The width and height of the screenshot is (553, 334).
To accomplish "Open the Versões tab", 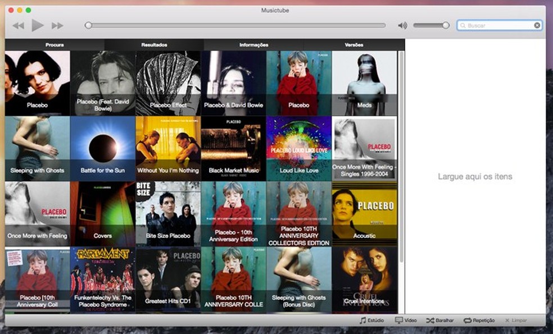I will [353, 45].
